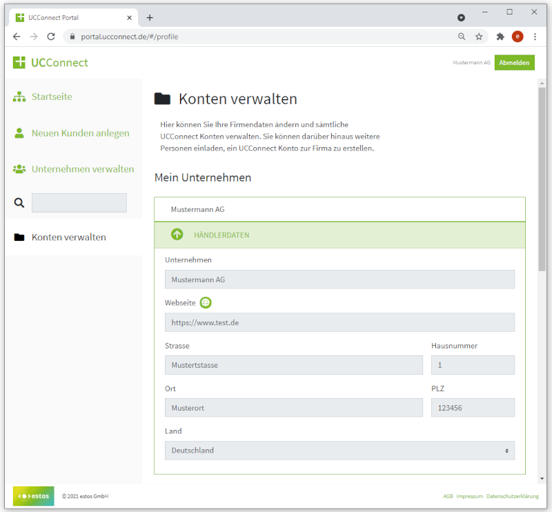Click into the sidebar search field
Viewport: 552px width, 512px height.
point(79,203)
